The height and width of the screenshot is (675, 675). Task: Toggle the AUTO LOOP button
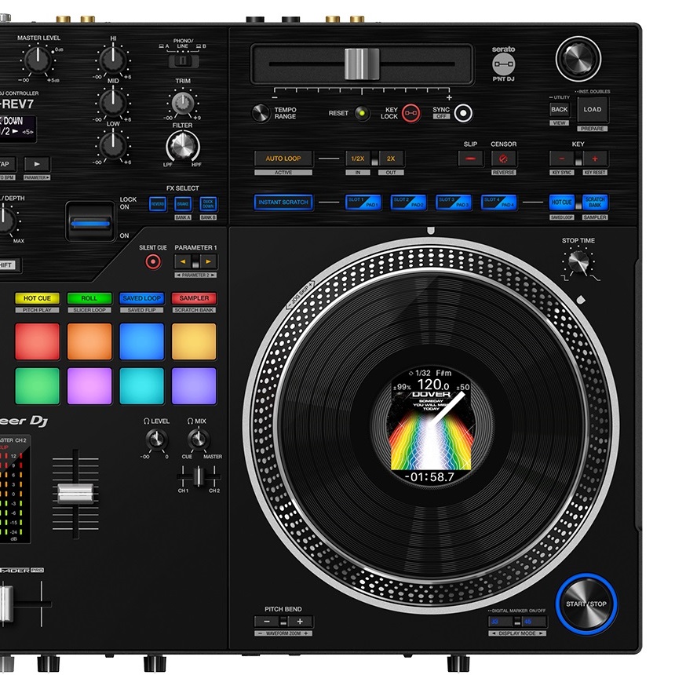(283, 159)
